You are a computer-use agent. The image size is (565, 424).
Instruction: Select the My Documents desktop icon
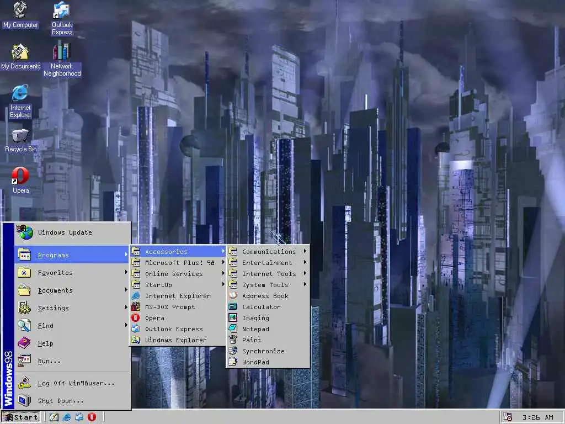pyautogui.click(x=20, y=57)
